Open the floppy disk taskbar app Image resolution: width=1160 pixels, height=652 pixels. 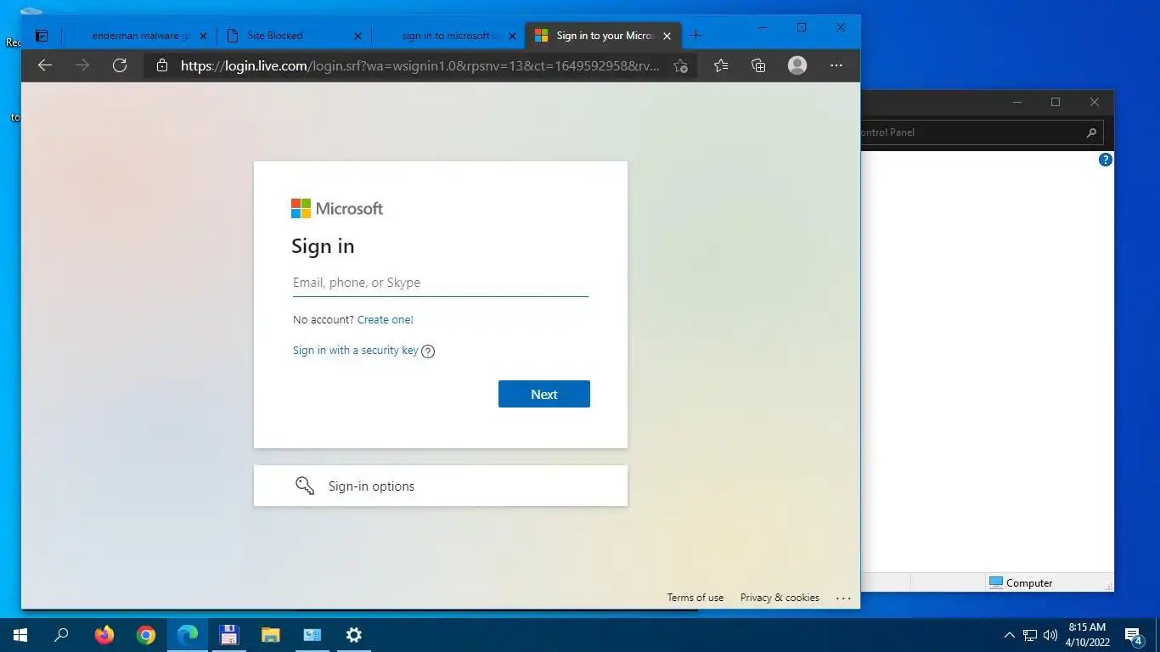pos(228,634)
